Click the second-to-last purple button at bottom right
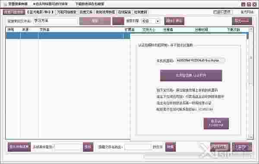Viewport: 259px width, 164px height. pos(220,147)
